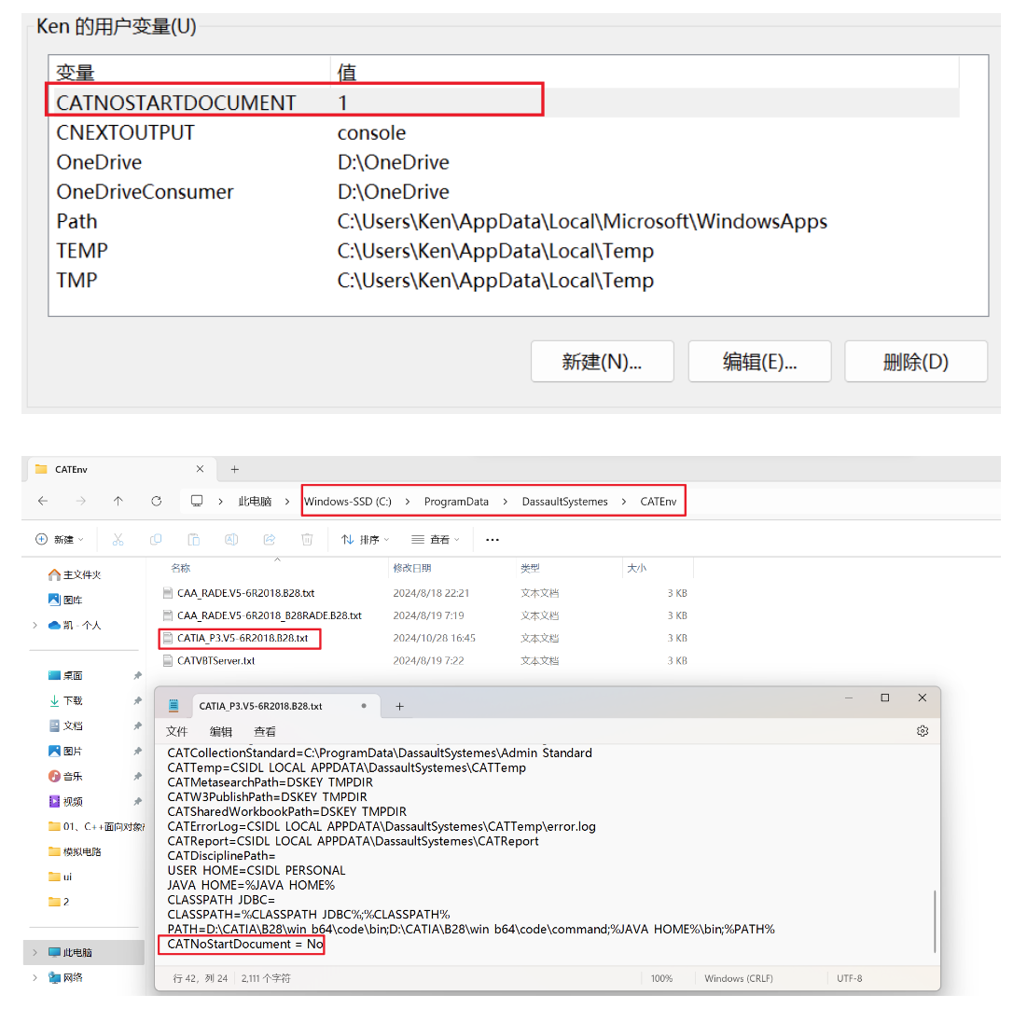Open Notepad 编辑 menu
This screenshot has height=1022, width=1027.
tap(221, 731)
